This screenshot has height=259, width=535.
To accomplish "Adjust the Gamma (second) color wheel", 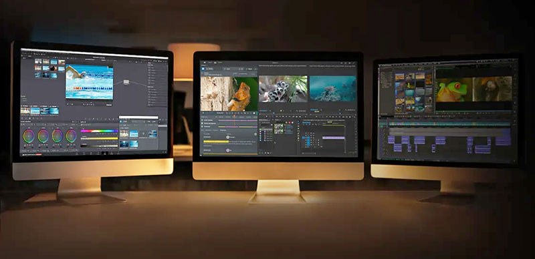I will [43, 136].
